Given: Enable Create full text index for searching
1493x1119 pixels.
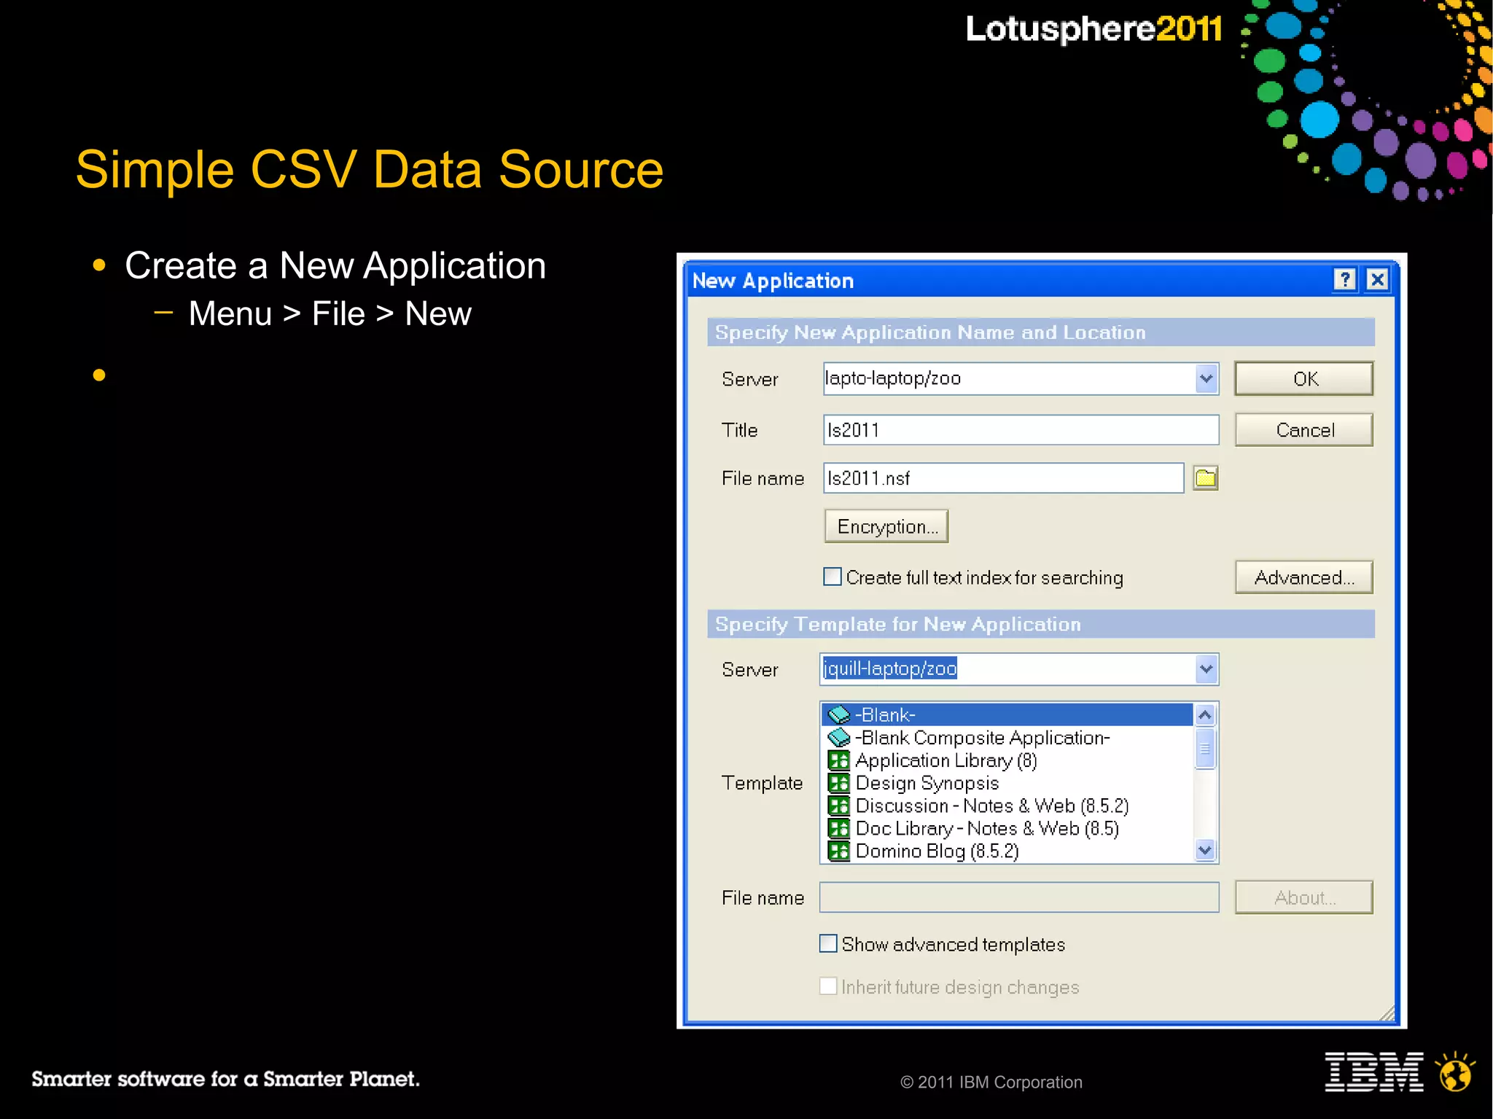Looking at the screenshot, I should pyautogui.click(x=832, y=577).
